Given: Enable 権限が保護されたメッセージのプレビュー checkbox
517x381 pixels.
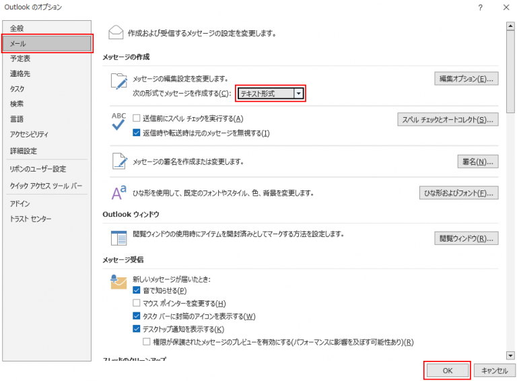Looking at the screenshot, I should pos(146,342).
